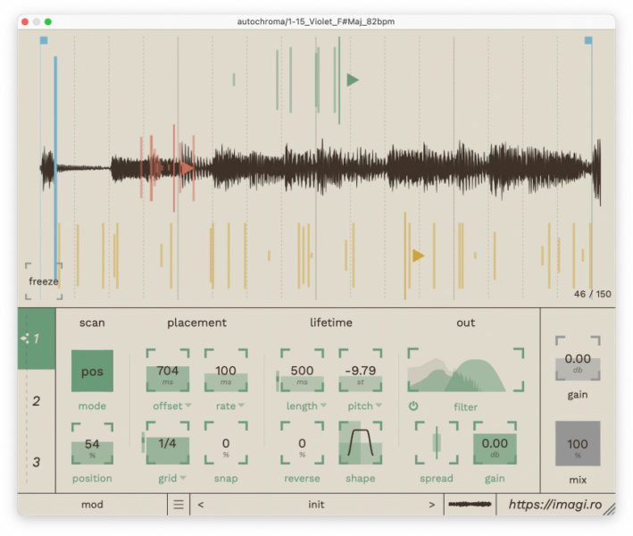Viewport: 633px width, 536px height.
Task: Toggle the pos scan mode button
Action: pos(92,371)
